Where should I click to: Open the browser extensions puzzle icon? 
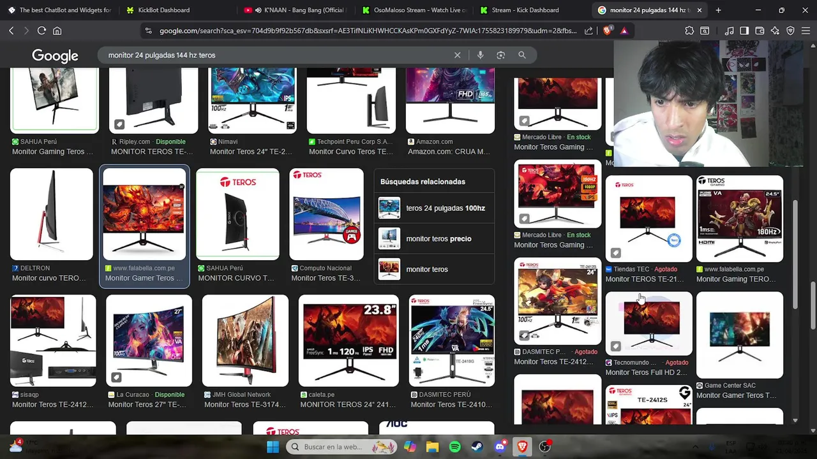pyautogui.click(x=689, y=31)
